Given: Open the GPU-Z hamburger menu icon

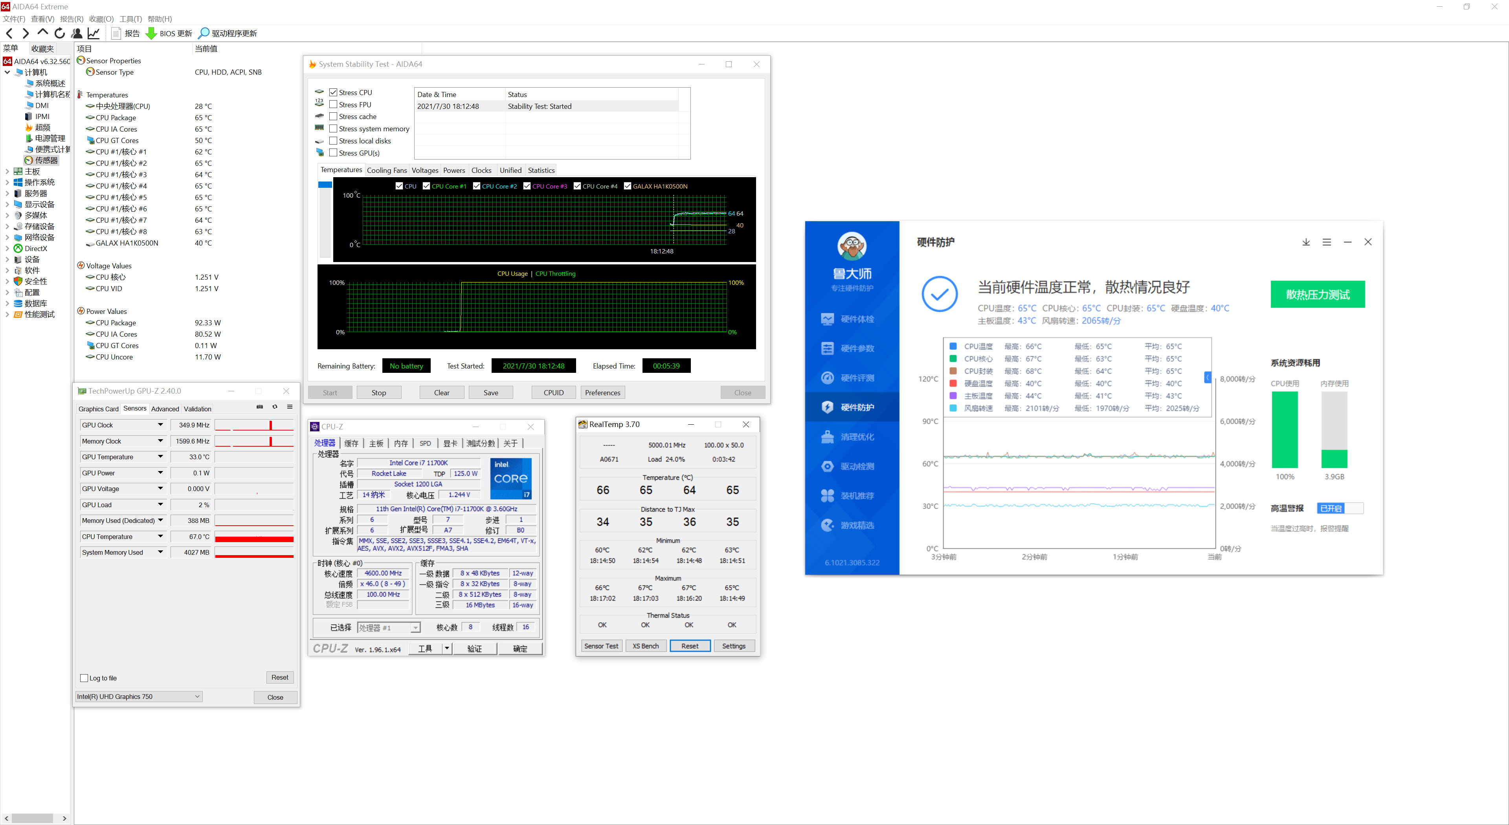Looking at the screenshot, I should click(x=289, y=407).
